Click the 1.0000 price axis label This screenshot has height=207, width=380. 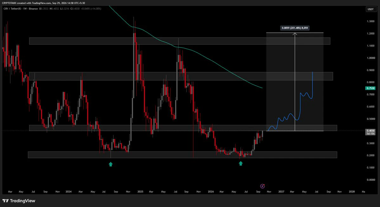371,58
